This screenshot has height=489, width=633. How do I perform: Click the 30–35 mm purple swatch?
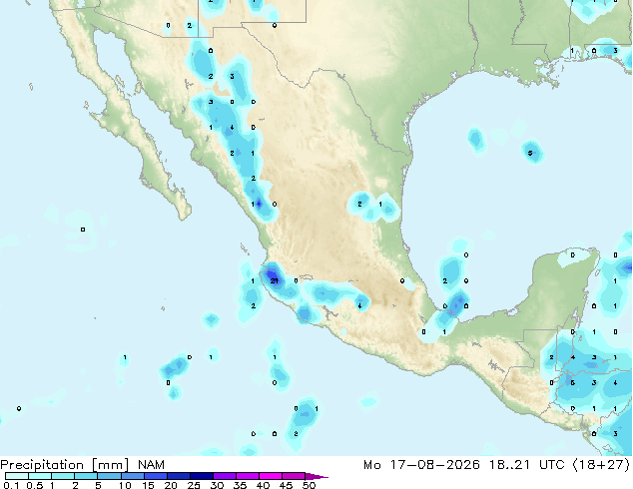pos(224,476)
